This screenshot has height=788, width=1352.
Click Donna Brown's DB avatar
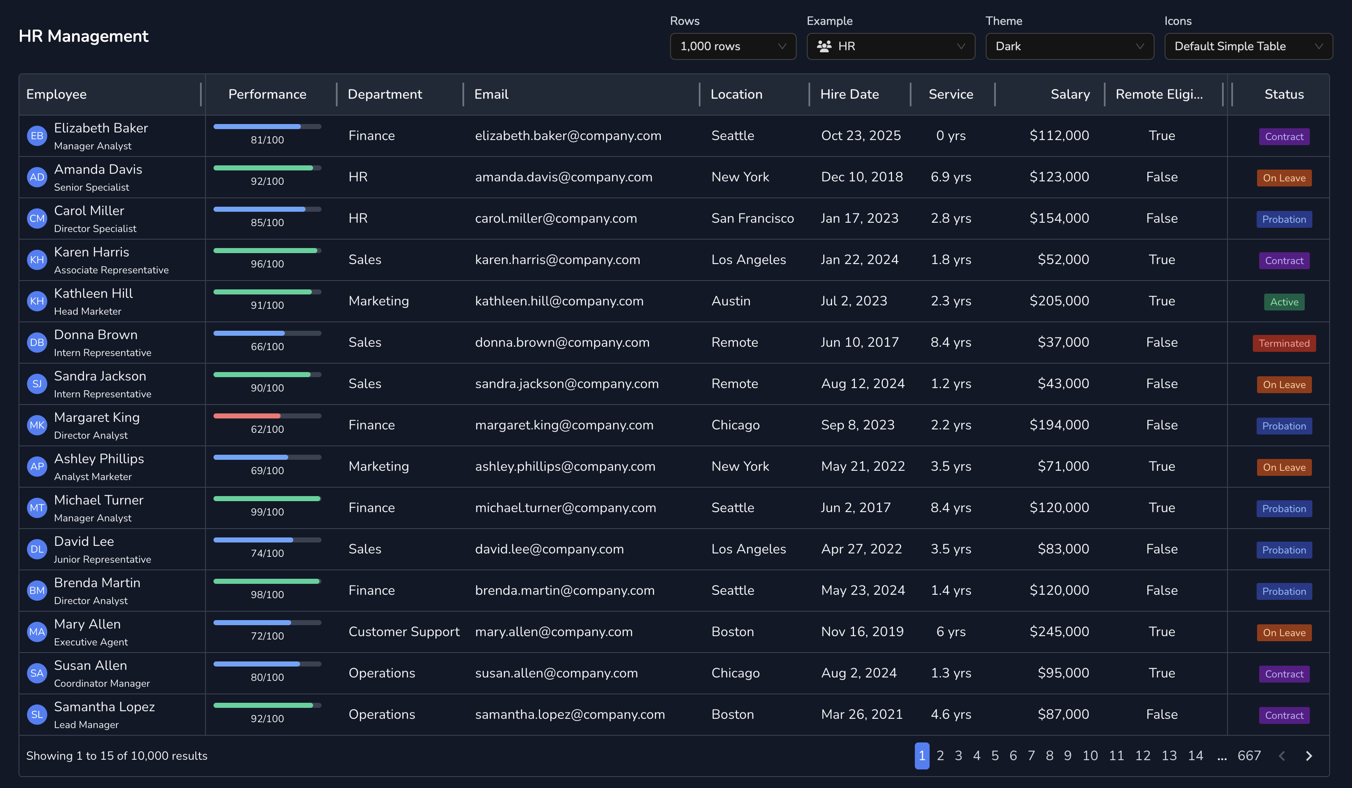tap(37, 342)
